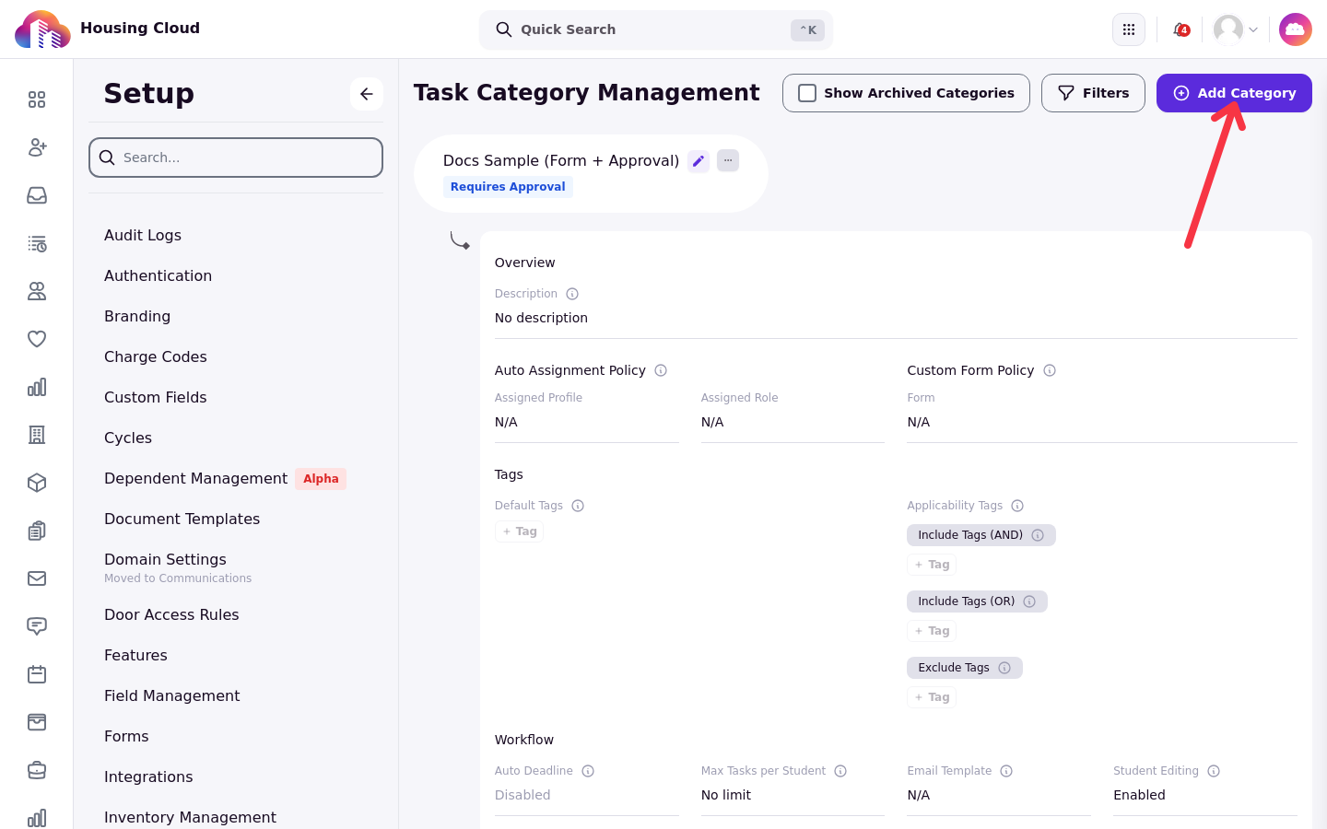Open the envelope mail icon in left rail
The image size is (1327, 829).
coord(37,578)
